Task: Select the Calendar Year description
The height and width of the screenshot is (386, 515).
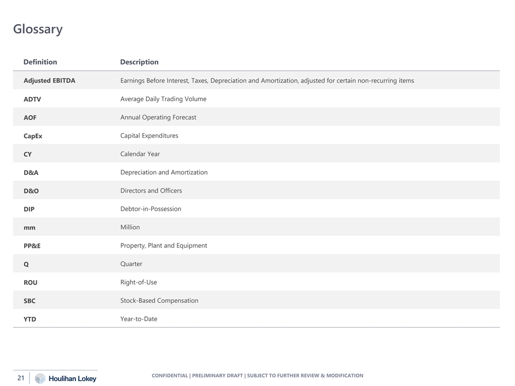Action: coord(140,154)
